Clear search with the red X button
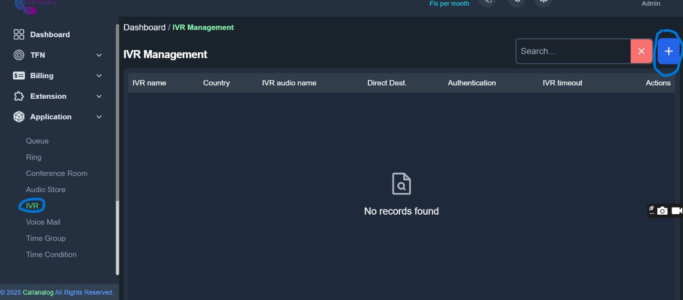This screenshot has width=683, height=300. point(641,52)
